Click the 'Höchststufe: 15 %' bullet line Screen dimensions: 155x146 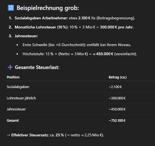tap(80, 54)
